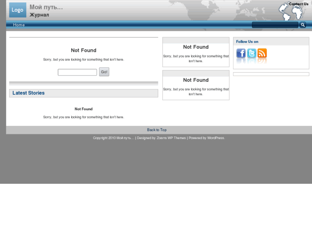Open the WordPress footer link
Image resolution: width=312 pixels, height=234 pixels.
coord(216,138)
